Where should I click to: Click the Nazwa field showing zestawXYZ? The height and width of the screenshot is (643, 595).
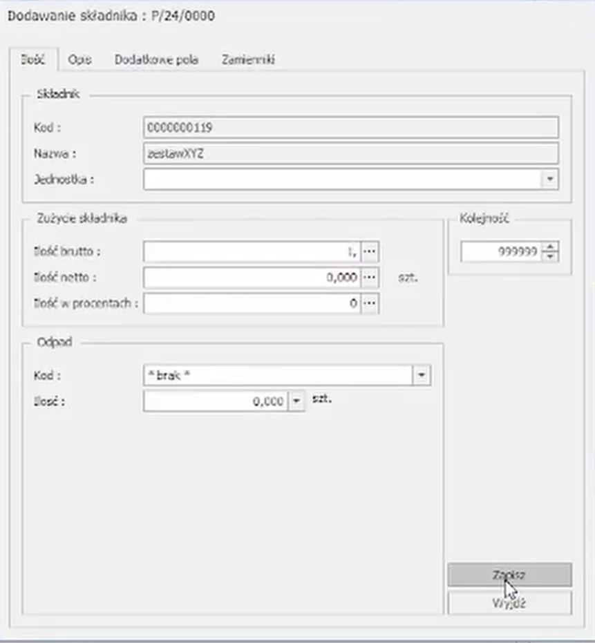point(350,153)
